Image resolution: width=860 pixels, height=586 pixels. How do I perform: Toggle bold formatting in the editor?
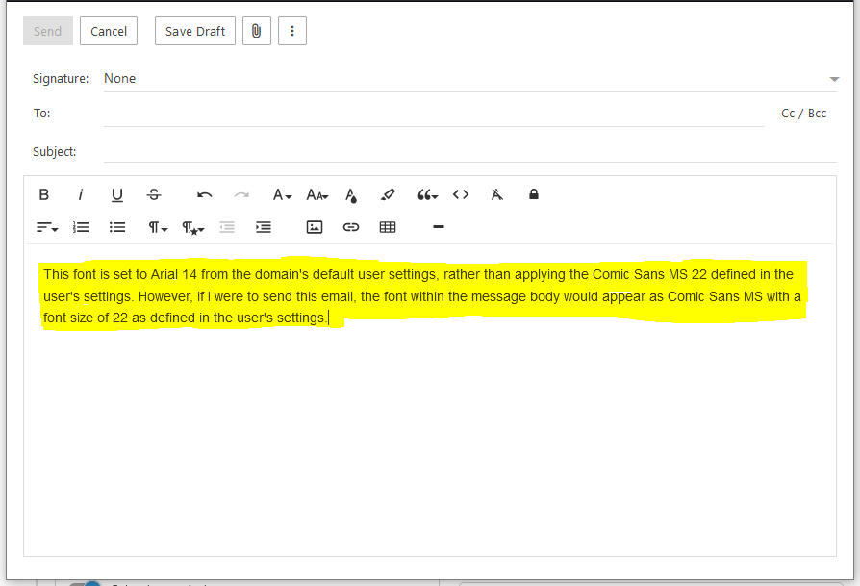tap(44, 194)
